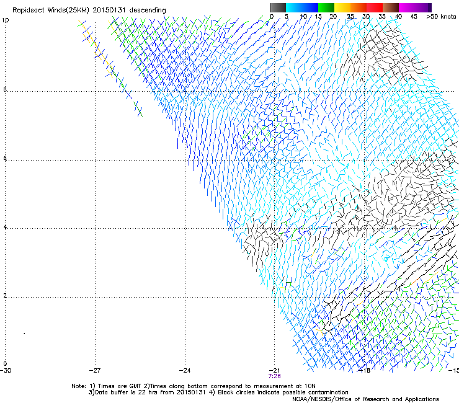Click the -27 longitude axis label
The height and width of the screenshot is (403, 459).
click(95, 370)
